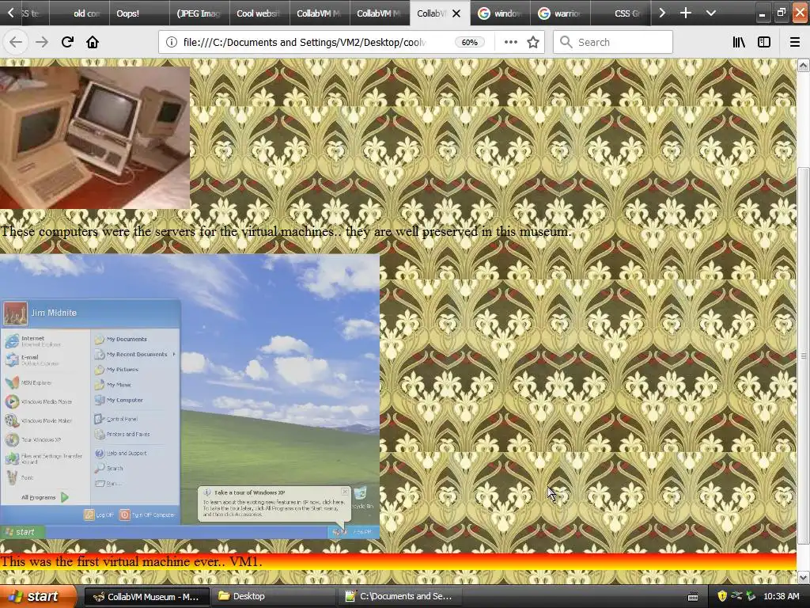Click the 'This was the first virtual machine' text
The height and width of the screenshot is (608, 810).
(x=132, y=561)
